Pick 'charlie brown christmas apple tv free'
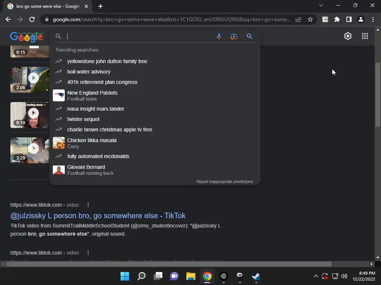 coord(155,130)
